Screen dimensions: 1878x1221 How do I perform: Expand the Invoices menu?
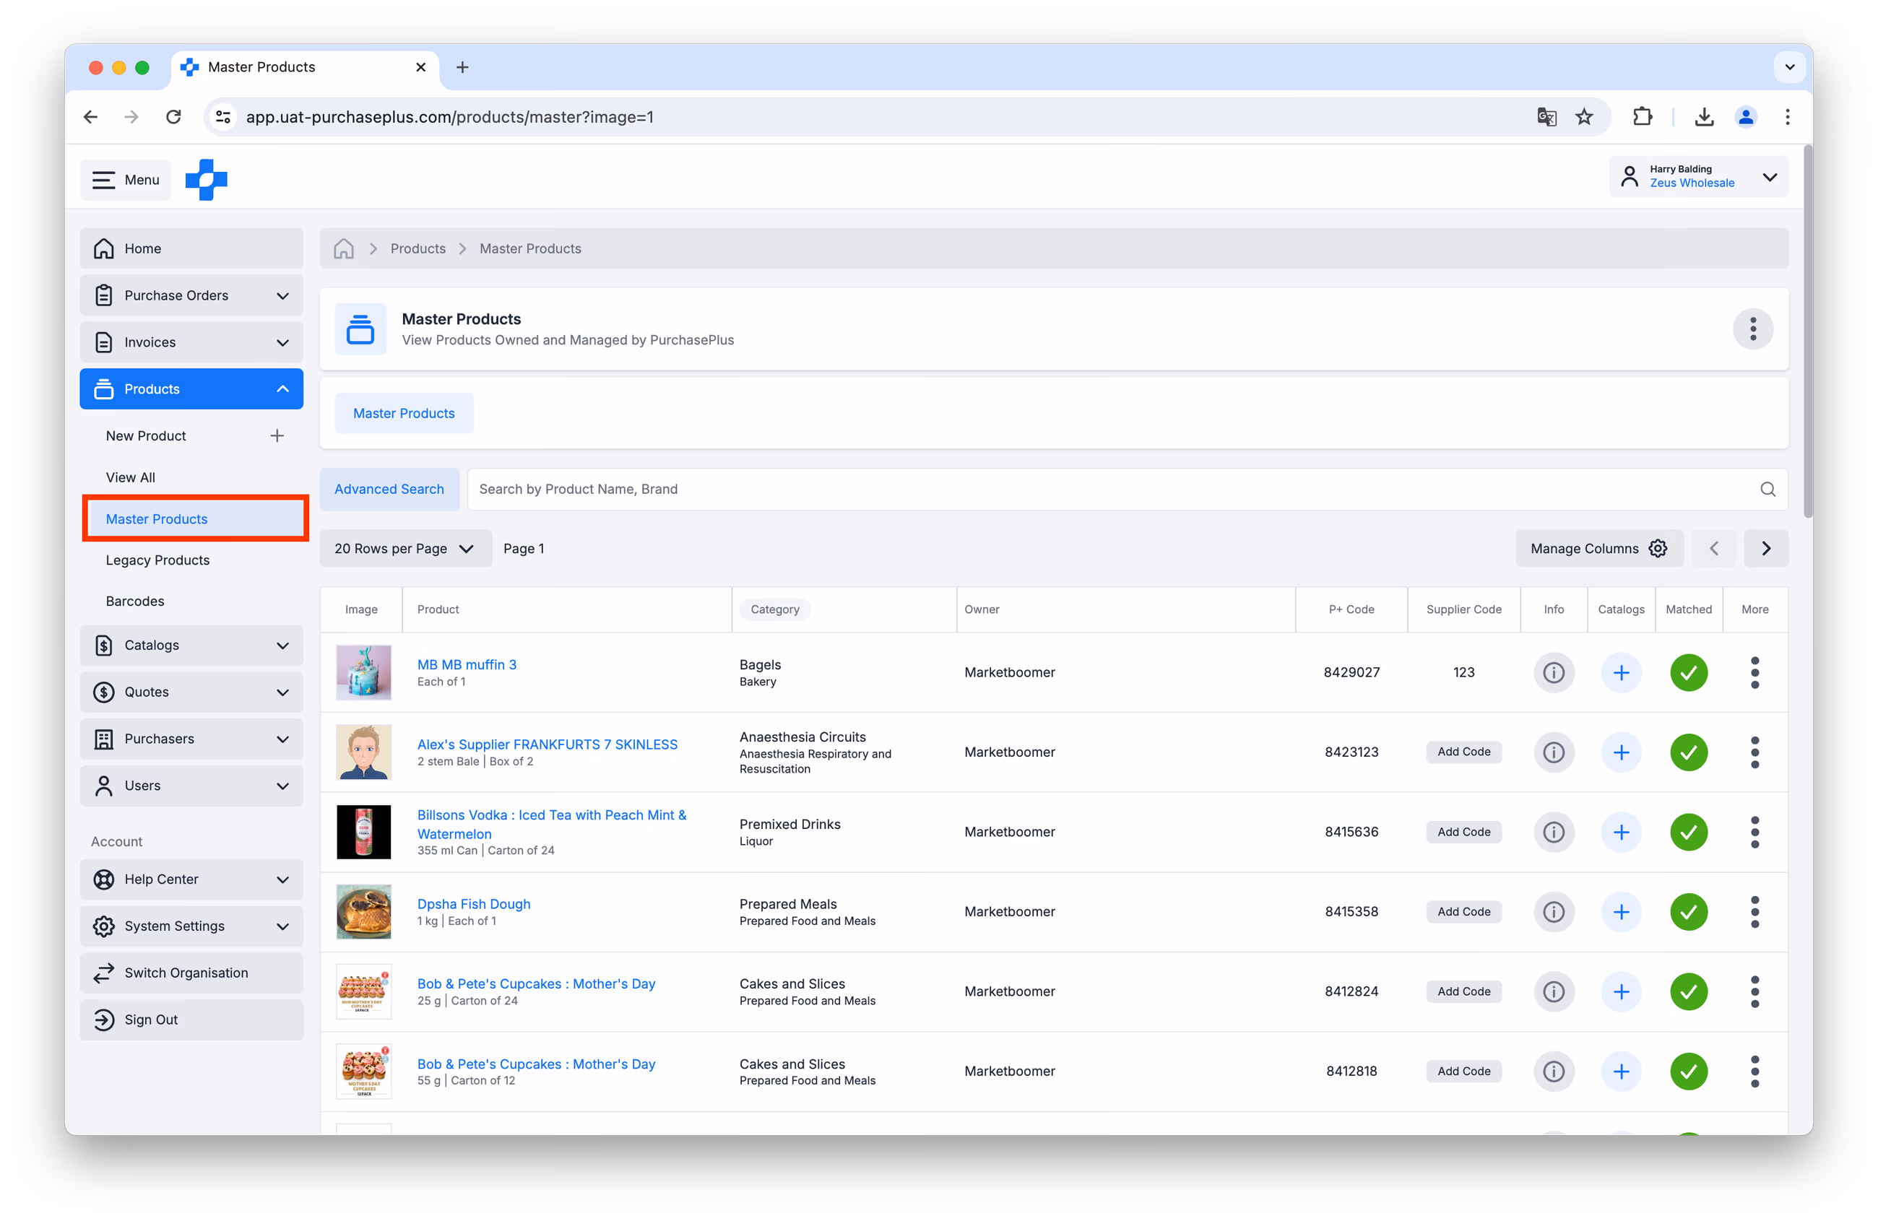point(191,342)
